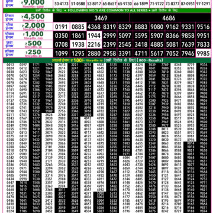
Task: Select winning number 3469 in the ₹4,500 row
Action: (101, 18)
